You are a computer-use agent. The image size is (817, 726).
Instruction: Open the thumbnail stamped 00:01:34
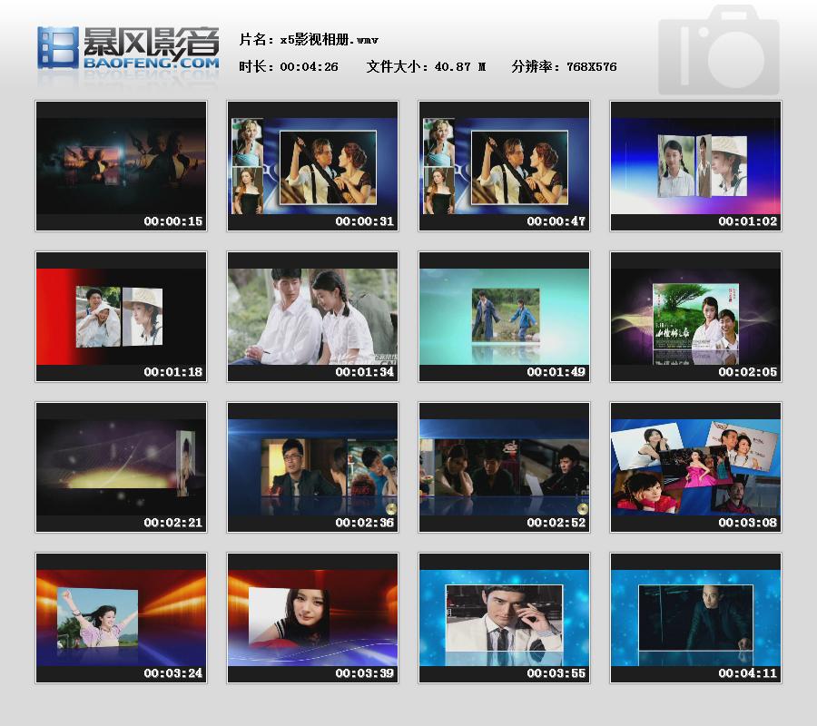pos(312,316)
